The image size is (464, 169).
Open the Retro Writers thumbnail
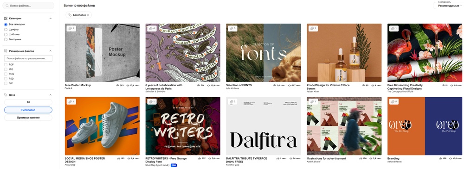point(182,126)
